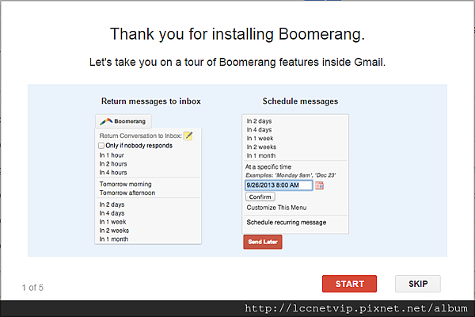475x317 pixels.
Task: Click SKIP to skip the tour
Action: [x=417, y=284]
